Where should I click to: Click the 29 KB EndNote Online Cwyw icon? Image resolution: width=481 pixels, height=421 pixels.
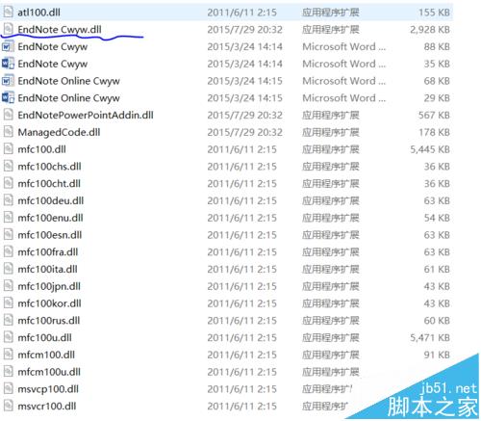[x=8, y=97]
